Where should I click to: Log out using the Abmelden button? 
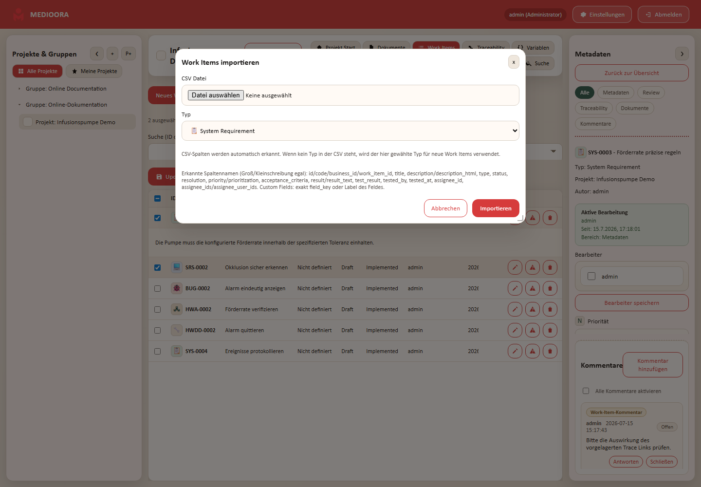(x=664, y=15)
